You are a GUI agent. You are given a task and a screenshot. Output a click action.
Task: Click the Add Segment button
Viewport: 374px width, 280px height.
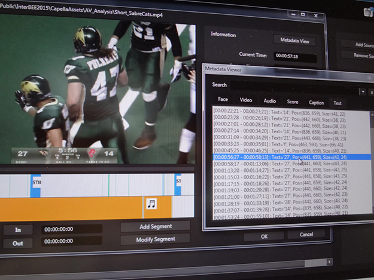[155, 226]
